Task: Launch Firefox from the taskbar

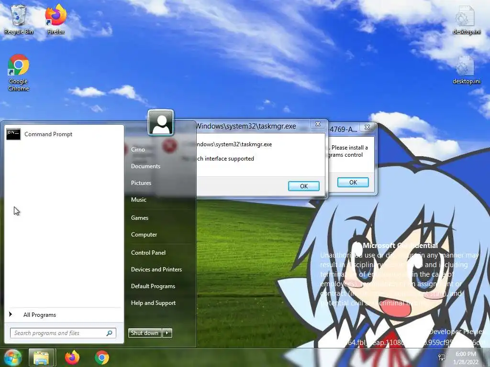Action: tap(72, 357)
